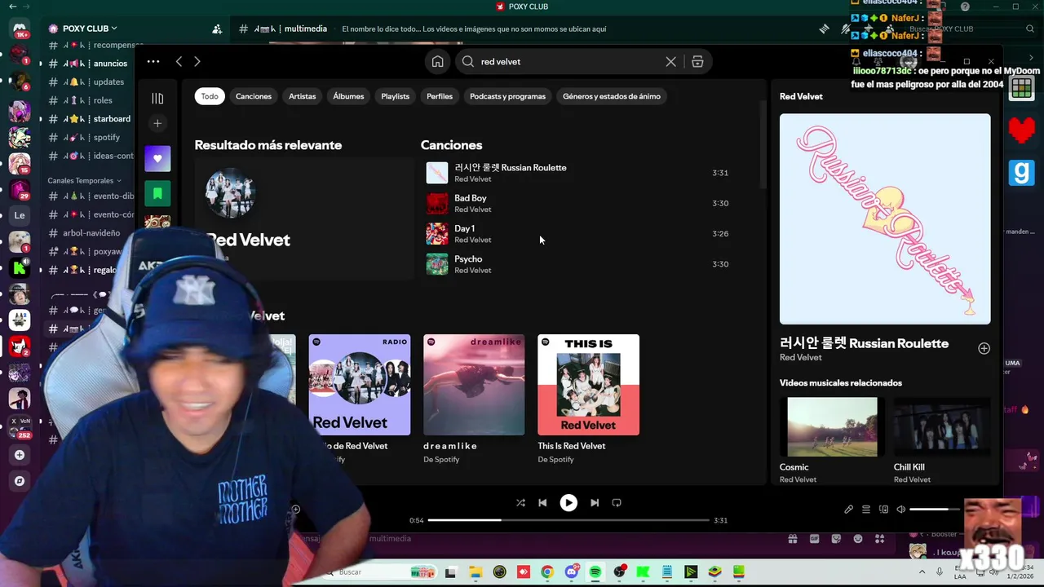The height and width of the screenshot is (587, 1044).
Task: Collapse the 'Canales Temporales' channel category
Action: [x=84, y=180]
